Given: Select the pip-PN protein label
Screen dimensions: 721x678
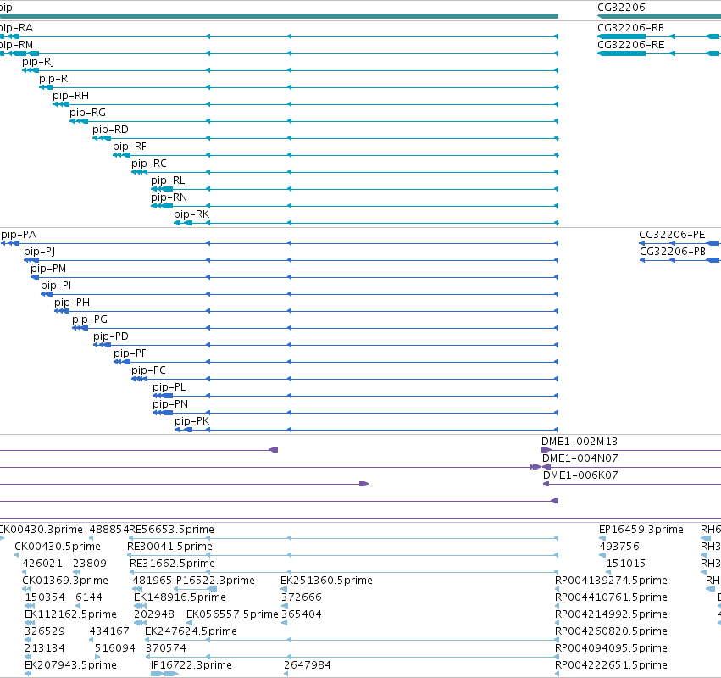Looking at the screenshot, I should coord(170,404).
